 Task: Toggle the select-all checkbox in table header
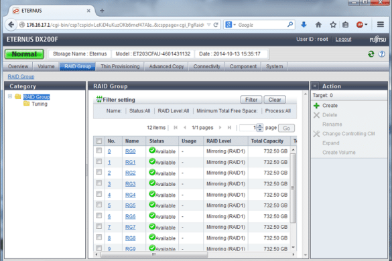(x=99, y=141)
